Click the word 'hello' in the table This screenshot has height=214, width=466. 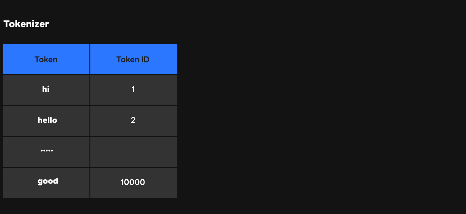[x=47, y=120]
